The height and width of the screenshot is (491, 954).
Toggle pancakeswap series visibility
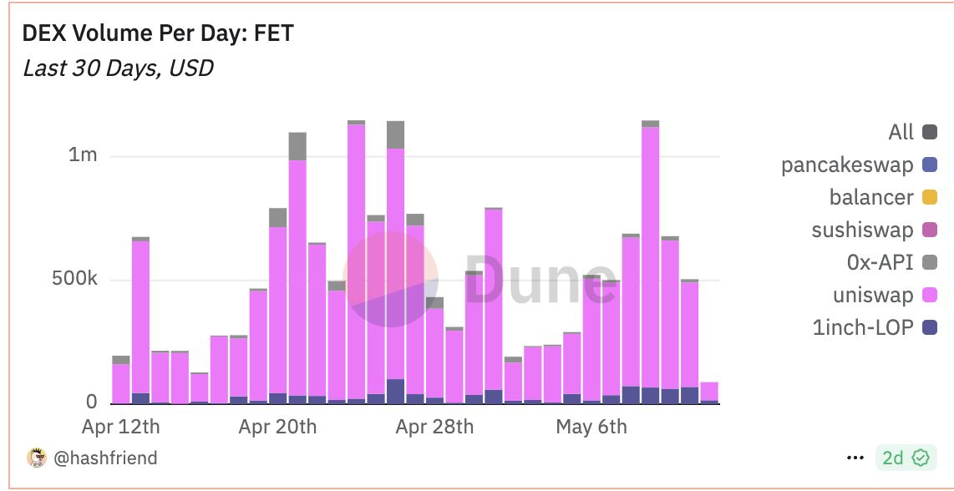coord(930,165)
